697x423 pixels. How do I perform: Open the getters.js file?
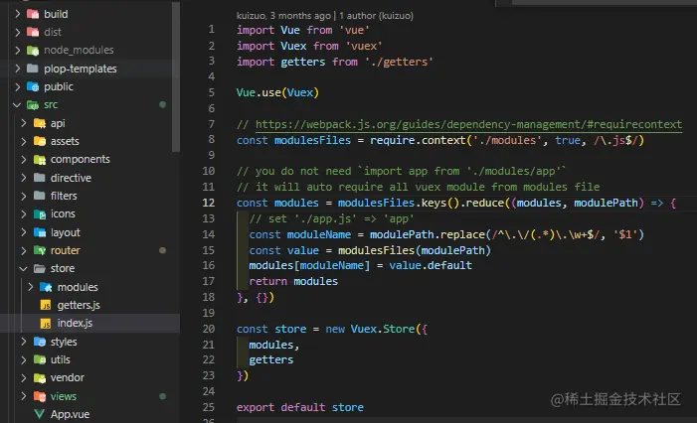(x=79, y=305)
